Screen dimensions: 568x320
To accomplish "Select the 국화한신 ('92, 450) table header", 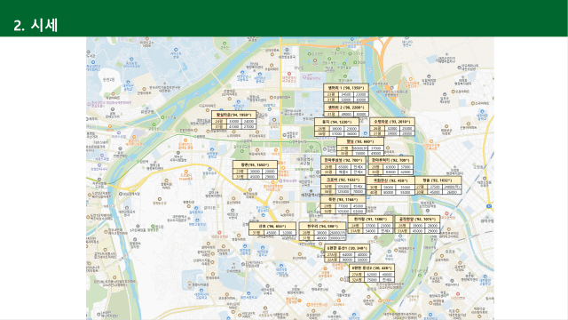I will click(390, 180).
